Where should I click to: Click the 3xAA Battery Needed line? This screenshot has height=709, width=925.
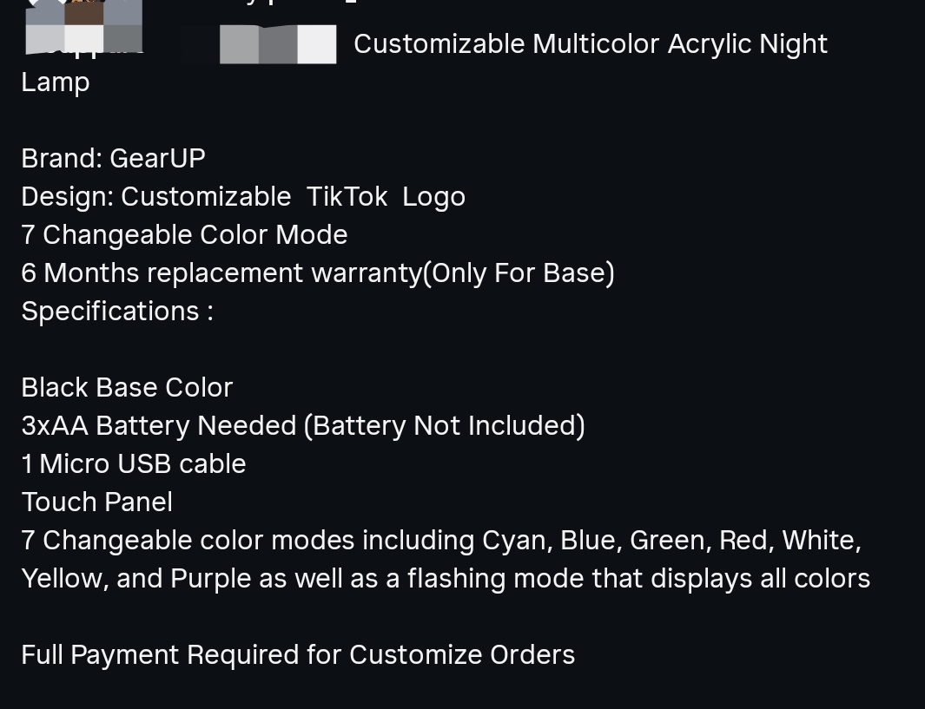303,425
